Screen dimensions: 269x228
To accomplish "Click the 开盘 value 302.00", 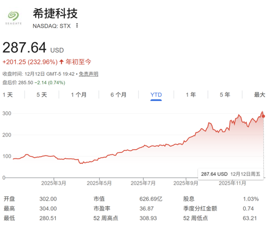I will (48, 199).
